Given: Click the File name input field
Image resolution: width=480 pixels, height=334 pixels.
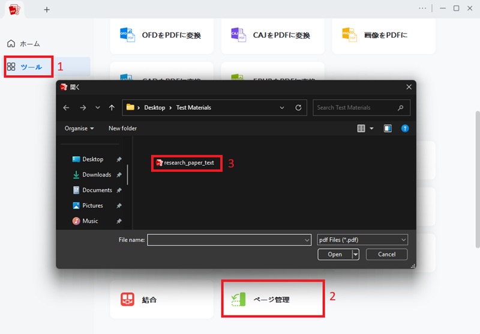Looking at the screenshot, I should [229, 240].
